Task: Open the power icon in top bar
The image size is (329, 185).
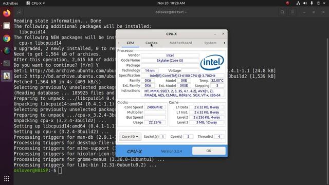Action: [319, 3]
